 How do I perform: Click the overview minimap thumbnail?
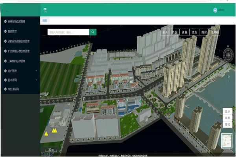[x=227, y=141]
